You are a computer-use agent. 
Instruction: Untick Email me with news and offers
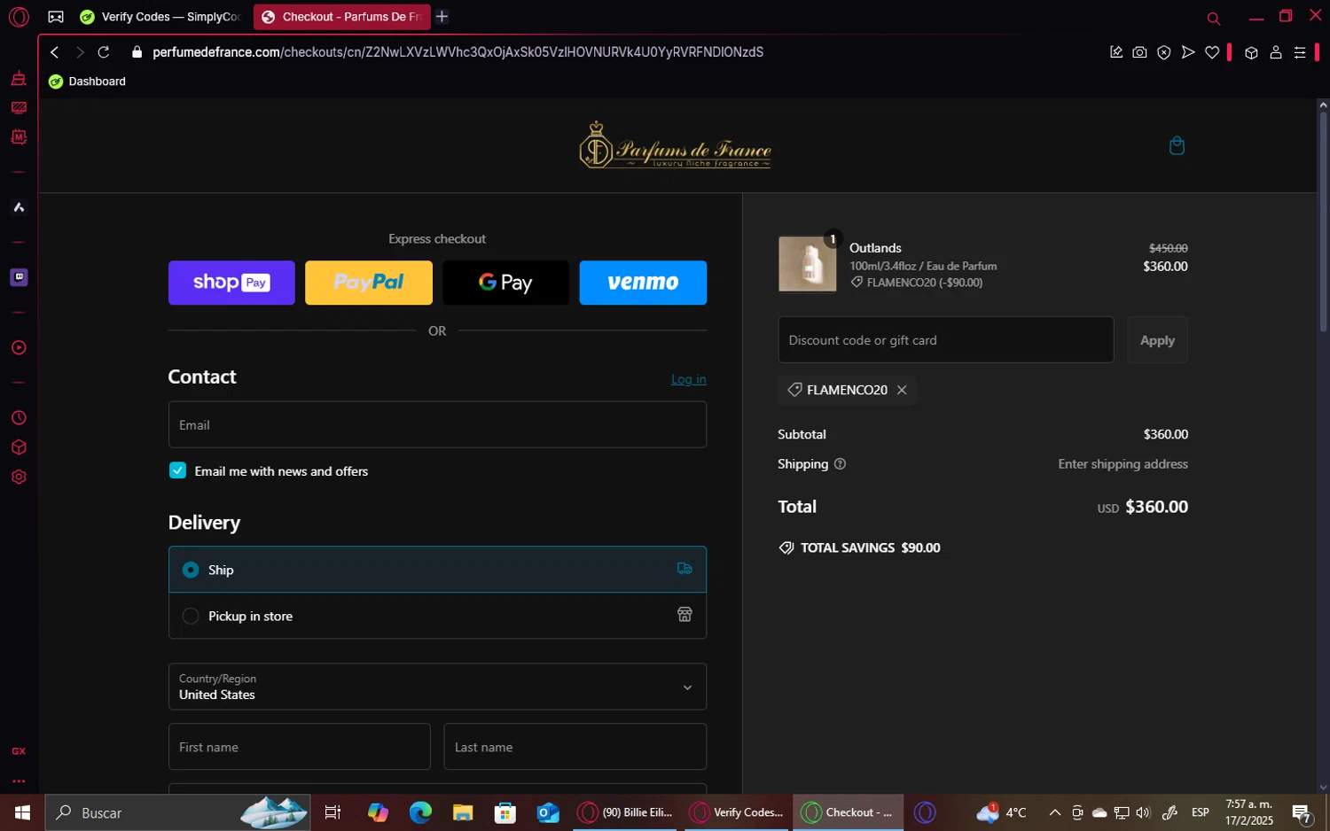pyautogui.click(x=177, y=470)
